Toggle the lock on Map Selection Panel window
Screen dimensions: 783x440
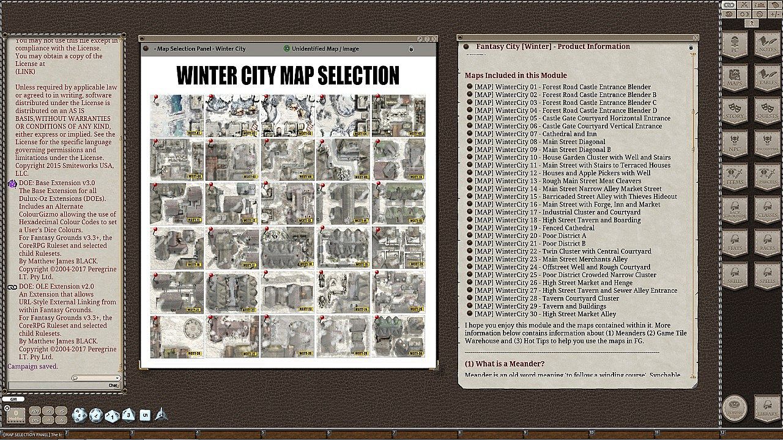[411, 49]
